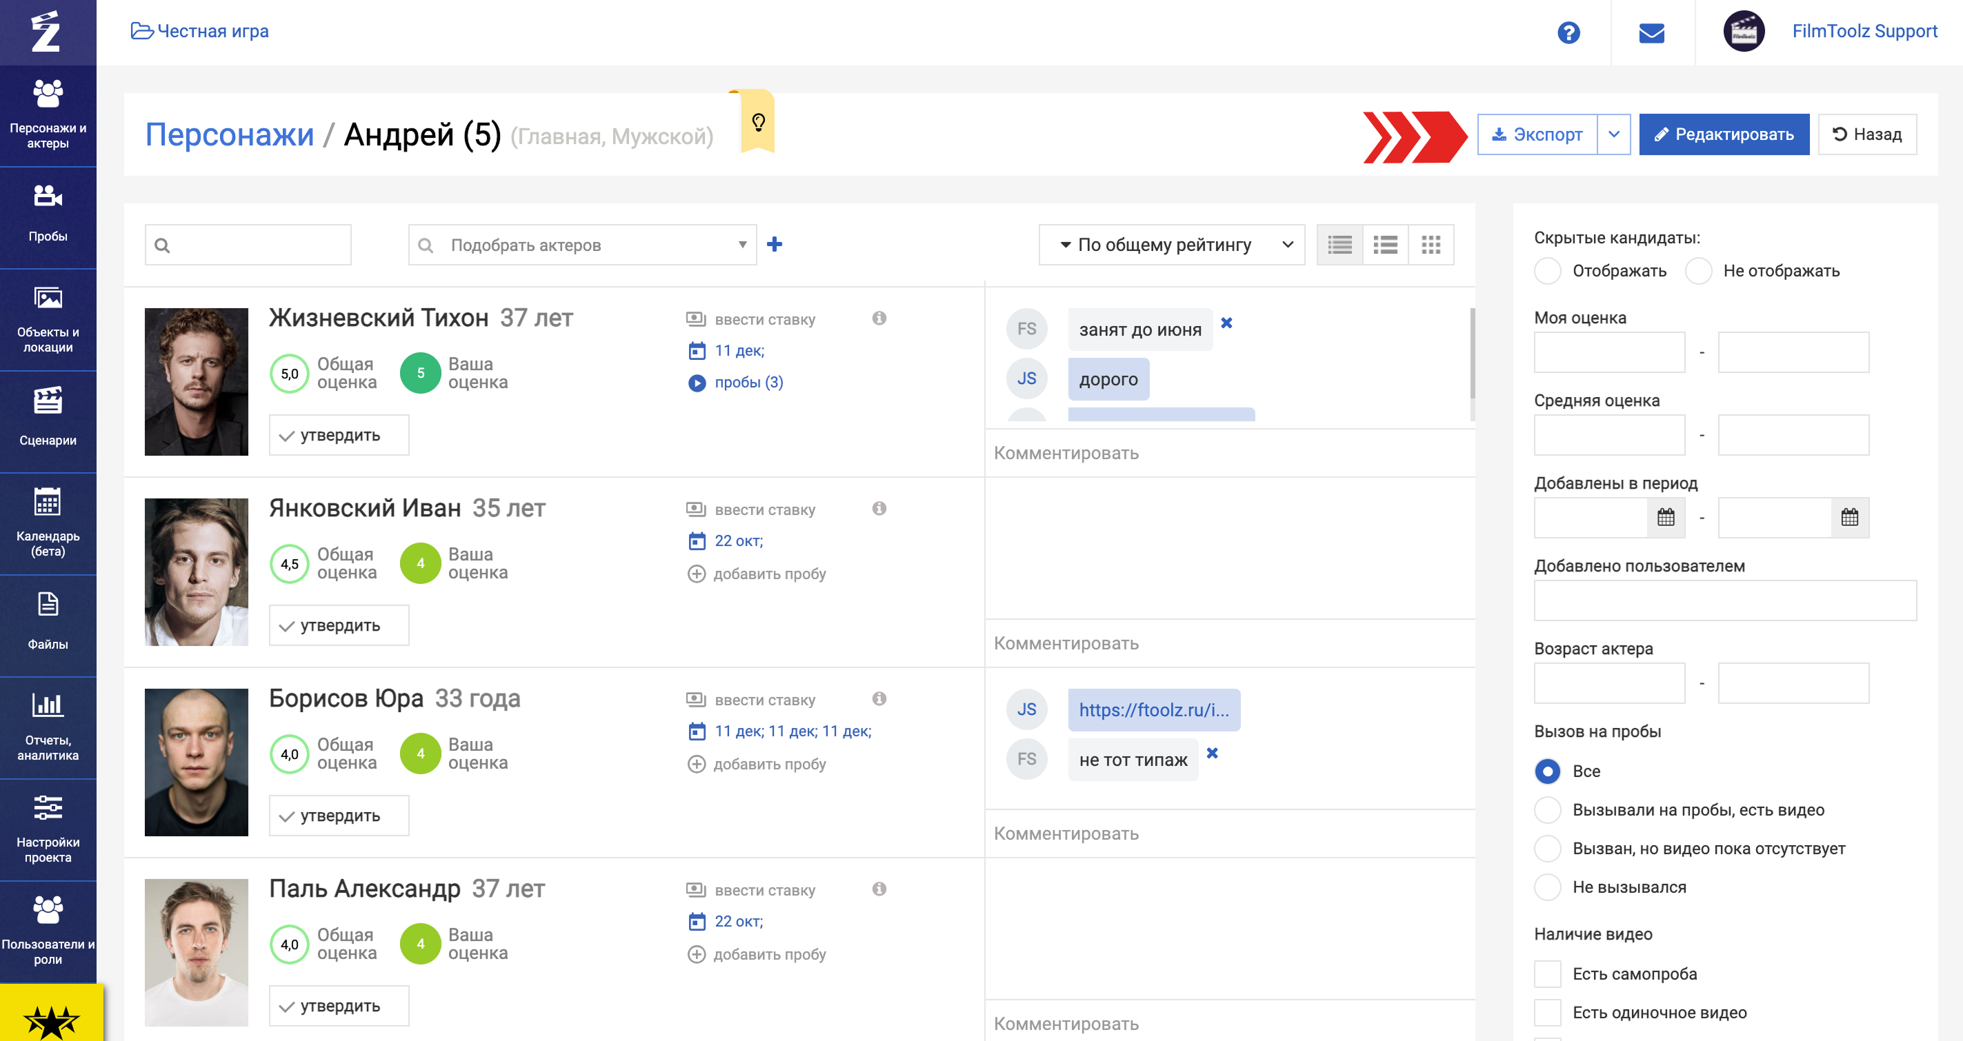Click the Редактировать button

click(x=1724, y=135)
